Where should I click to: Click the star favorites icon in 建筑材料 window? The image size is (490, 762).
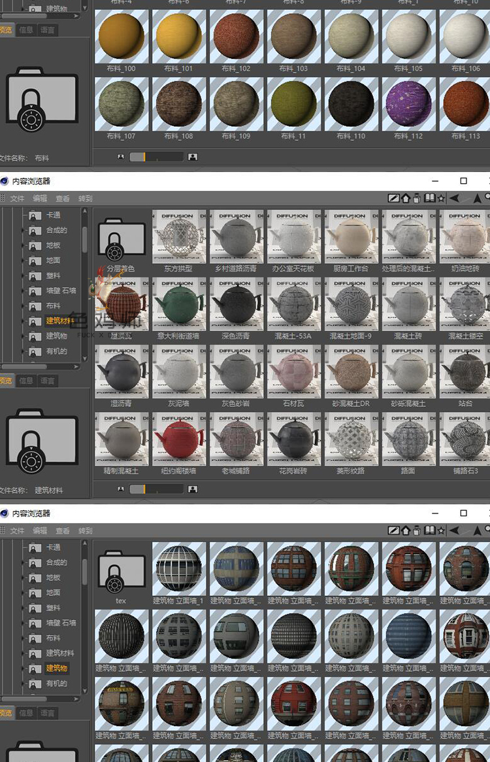(x=441, y=198)
